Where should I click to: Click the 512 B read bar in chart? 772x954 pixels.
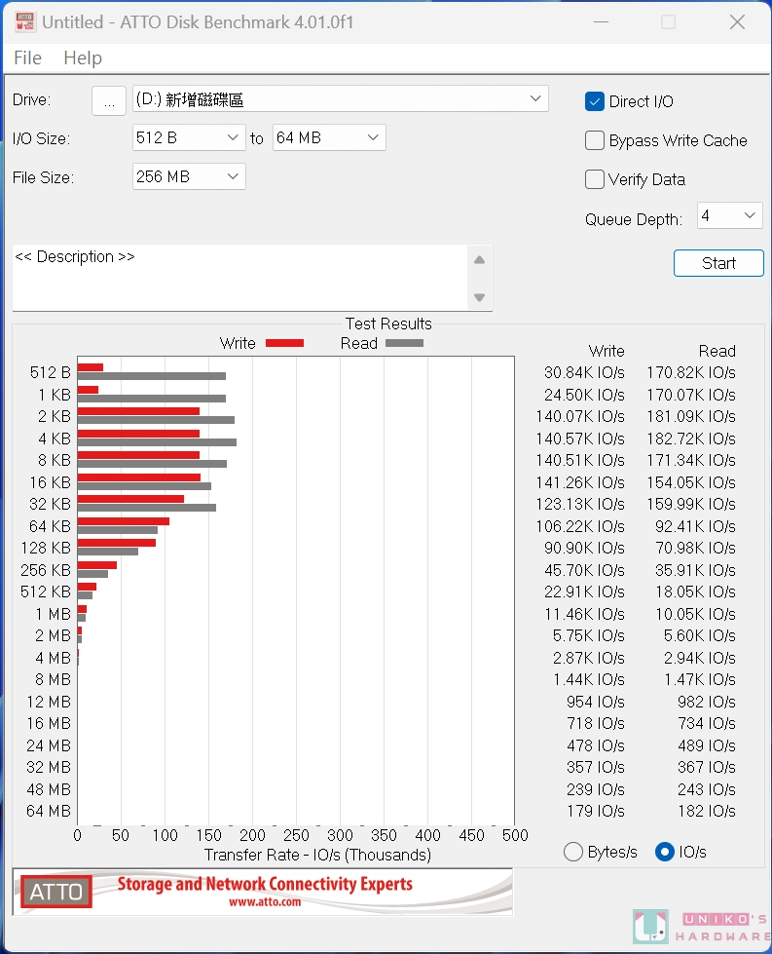point(152,376)
